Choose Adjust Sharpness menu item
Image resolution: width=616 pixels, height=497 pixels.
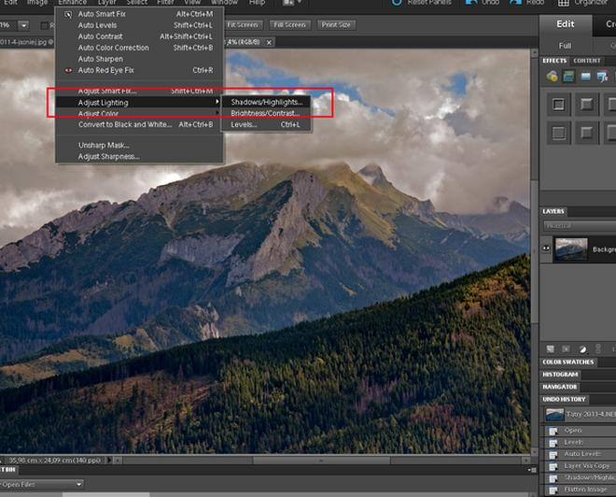click(139, 157)
